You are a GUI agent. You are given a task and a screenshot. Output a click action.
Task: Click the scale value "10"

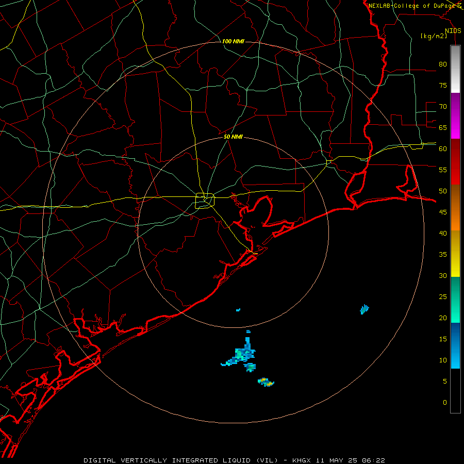443,360
